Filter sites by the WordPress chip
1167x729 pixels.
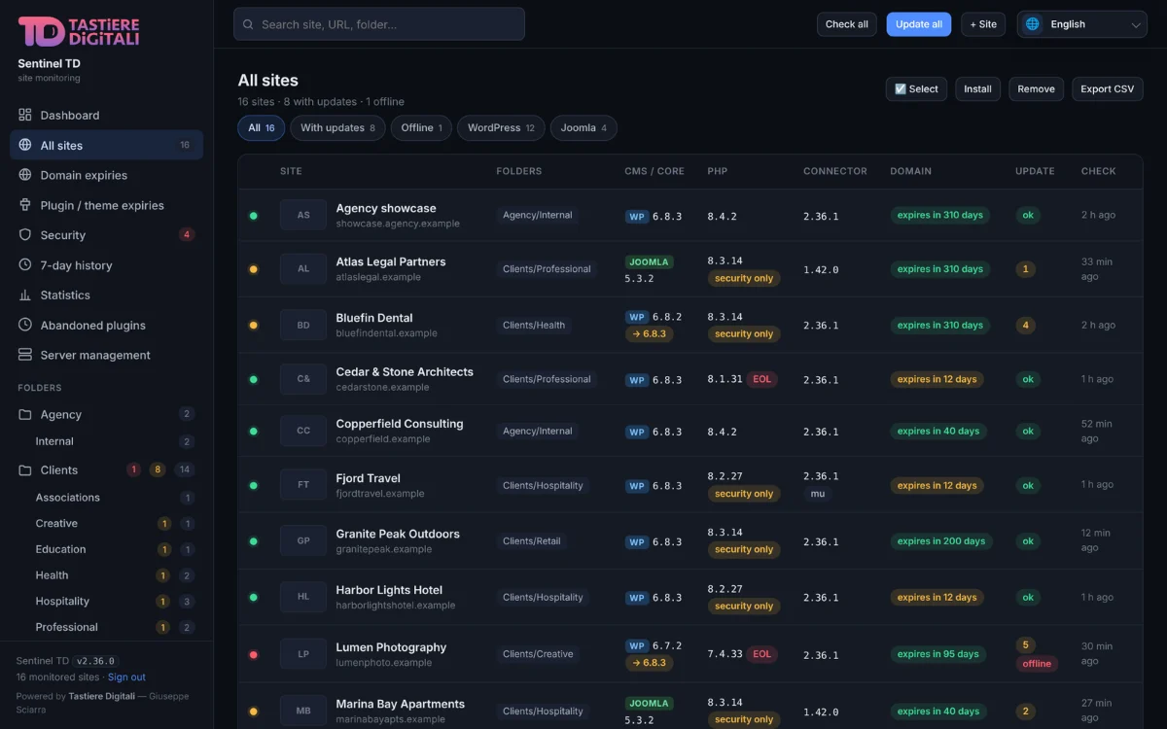click(501, 128)
